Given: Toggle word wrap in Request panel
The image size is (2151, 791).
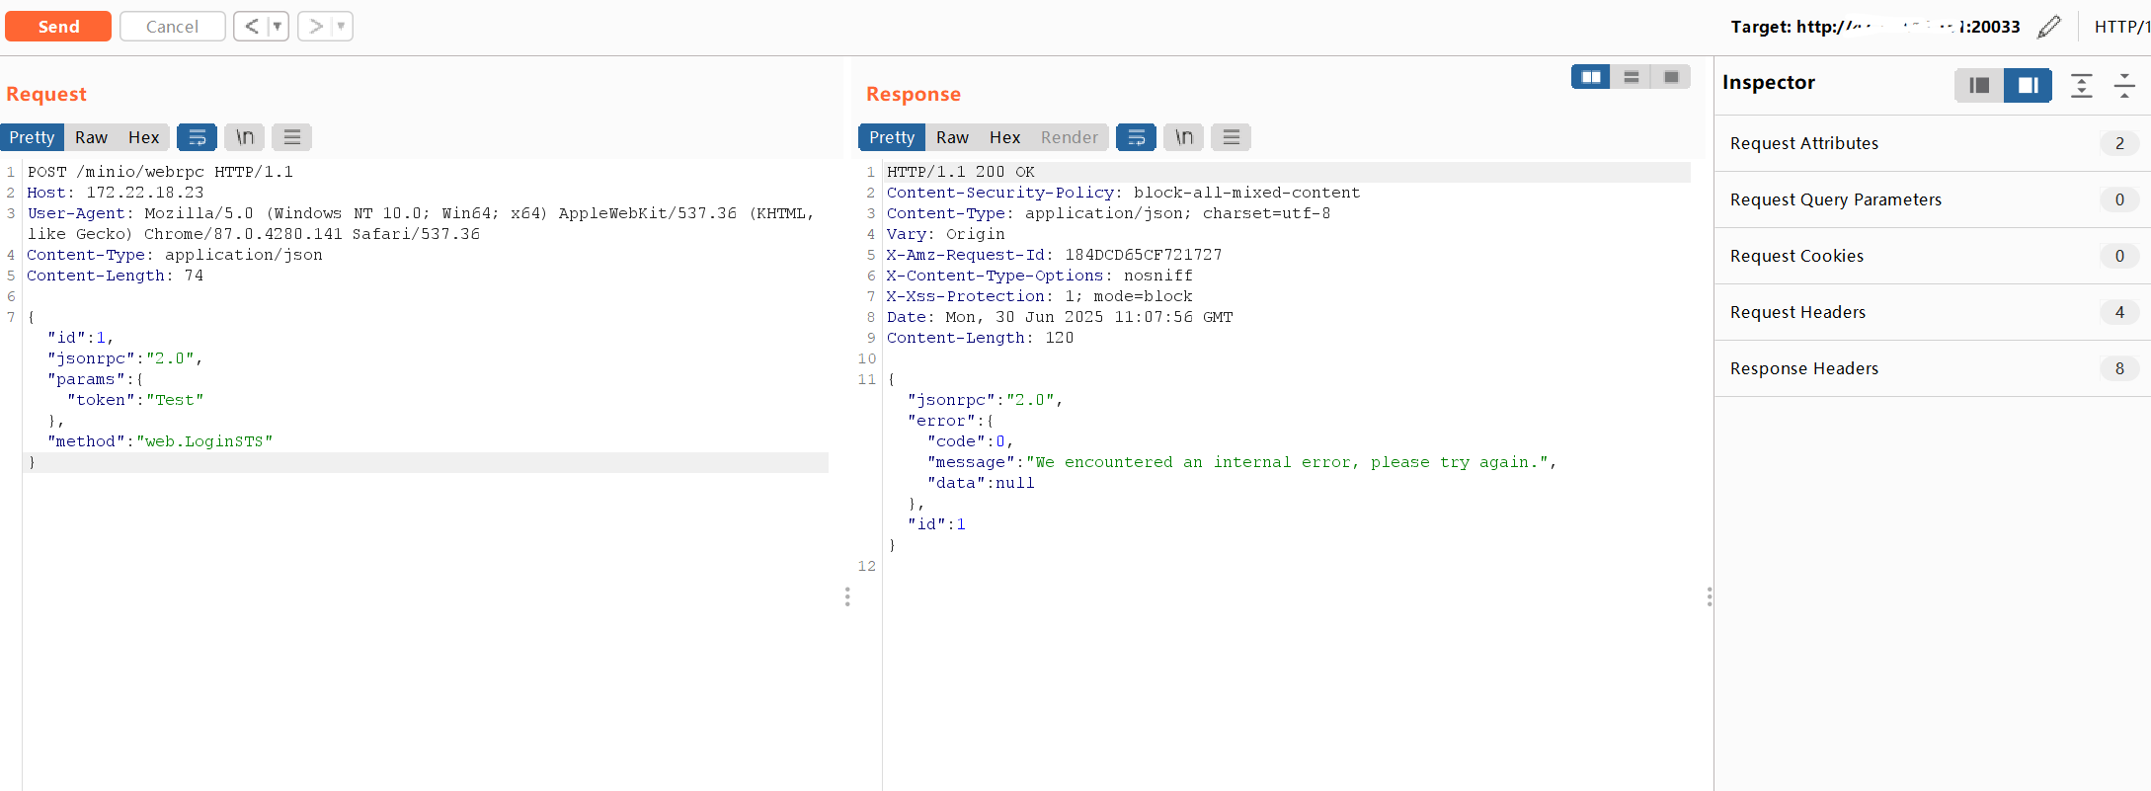Looking at the screenshot, I should (197, 137).
